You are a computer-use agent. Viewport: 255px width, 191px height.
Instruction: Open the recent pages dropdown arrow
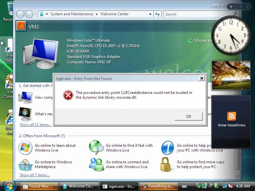click(36, 14)
